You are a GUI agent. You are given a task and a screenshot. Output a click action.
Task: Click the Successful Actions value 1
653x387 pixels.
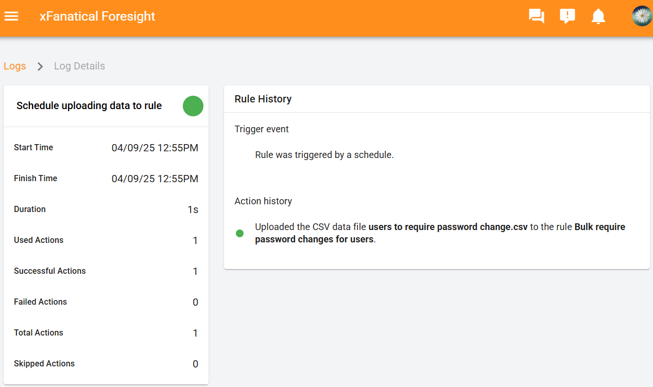[195, 272]
